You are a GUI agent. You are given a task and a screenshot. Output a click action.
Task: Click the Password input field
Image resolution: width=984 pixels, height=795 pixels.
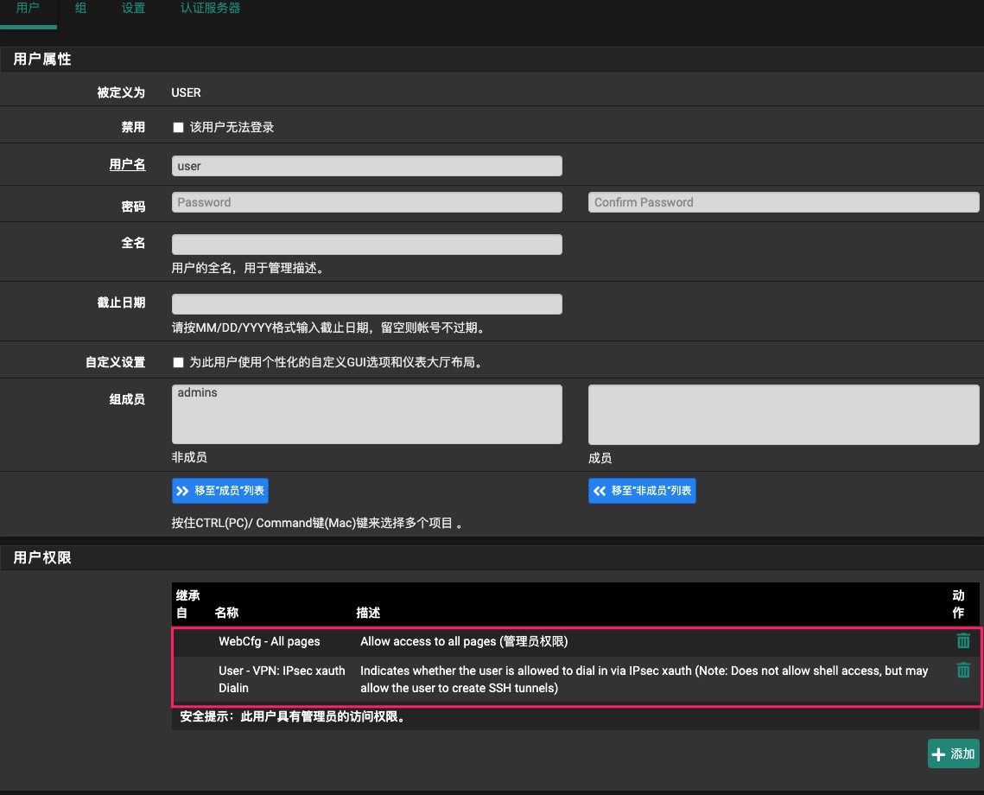point(366,202)
